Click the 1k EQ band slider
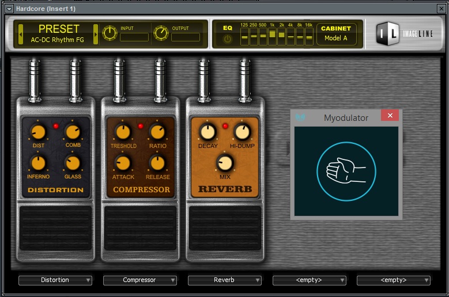Image resolution: width=449 pixels, height=297 pixels. click(x=272, y=37)
